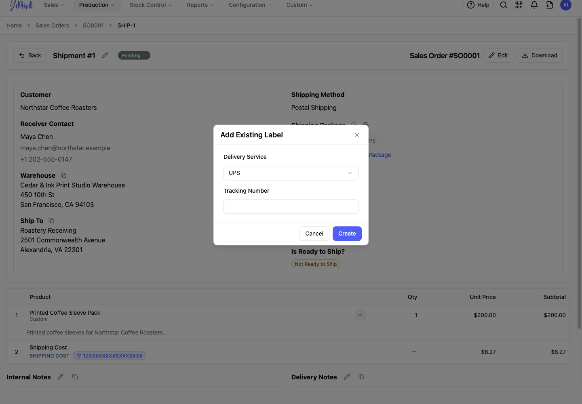Open the Reports menu
Image resolution: width=582 pixels, height=404 pixels.
click(200, 5)
